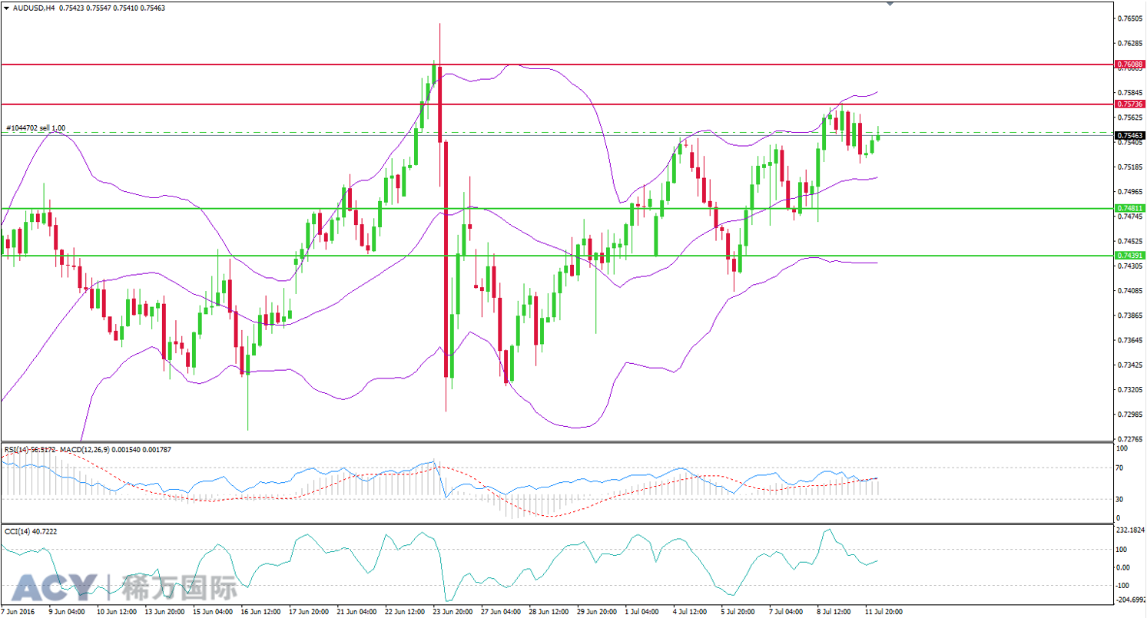
Task: Click the 0.75185 price scale label
Action: [x=1131, y=167]
